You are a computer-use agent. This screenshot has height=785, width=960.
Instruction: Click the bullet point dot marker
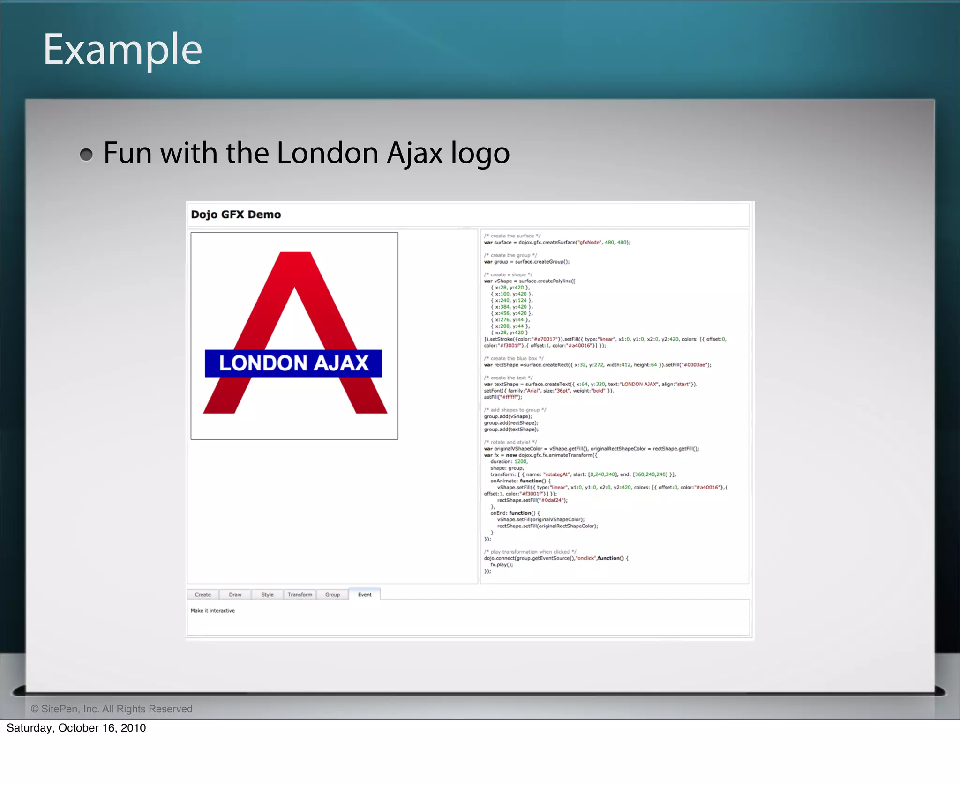(86, 155)
